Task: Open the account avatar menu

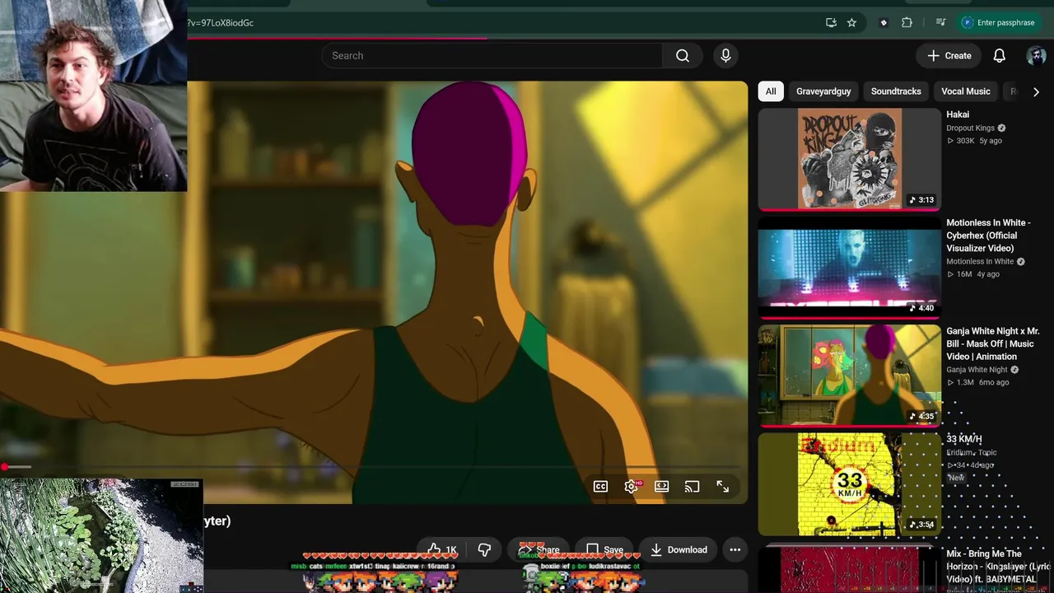Action: (1036, 55)
